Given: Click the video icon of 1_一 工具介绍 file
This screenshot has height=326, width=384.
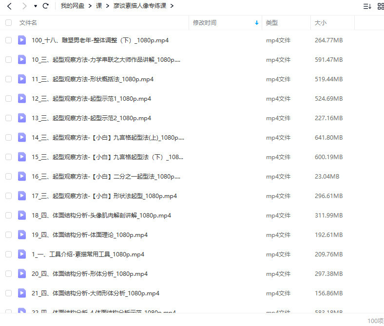Looking at the screenshot, I should coord(22,254).
